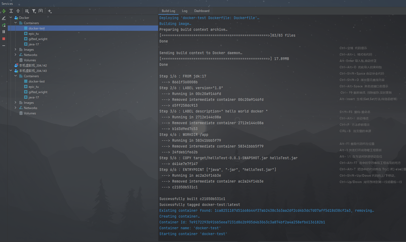Click the whale icon of 本机虚拟机_204.143

click(x=16, y=71)
